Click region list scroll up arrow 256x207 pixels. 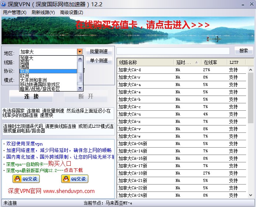80,59
